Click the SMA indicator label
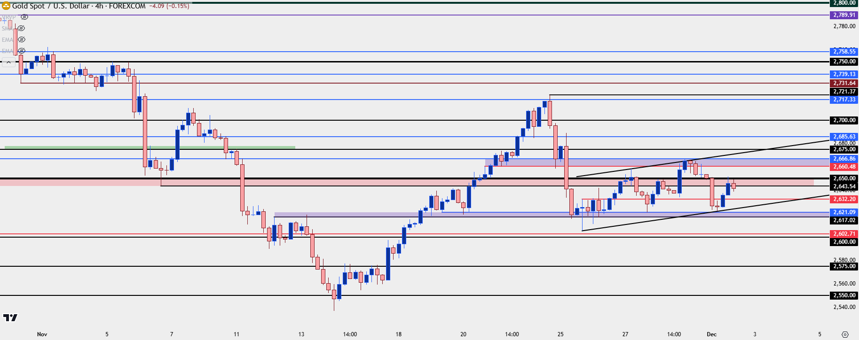Image resolution: width=859 pixels, height=340 pixels. pyautogui.click(x=7, y=29)
